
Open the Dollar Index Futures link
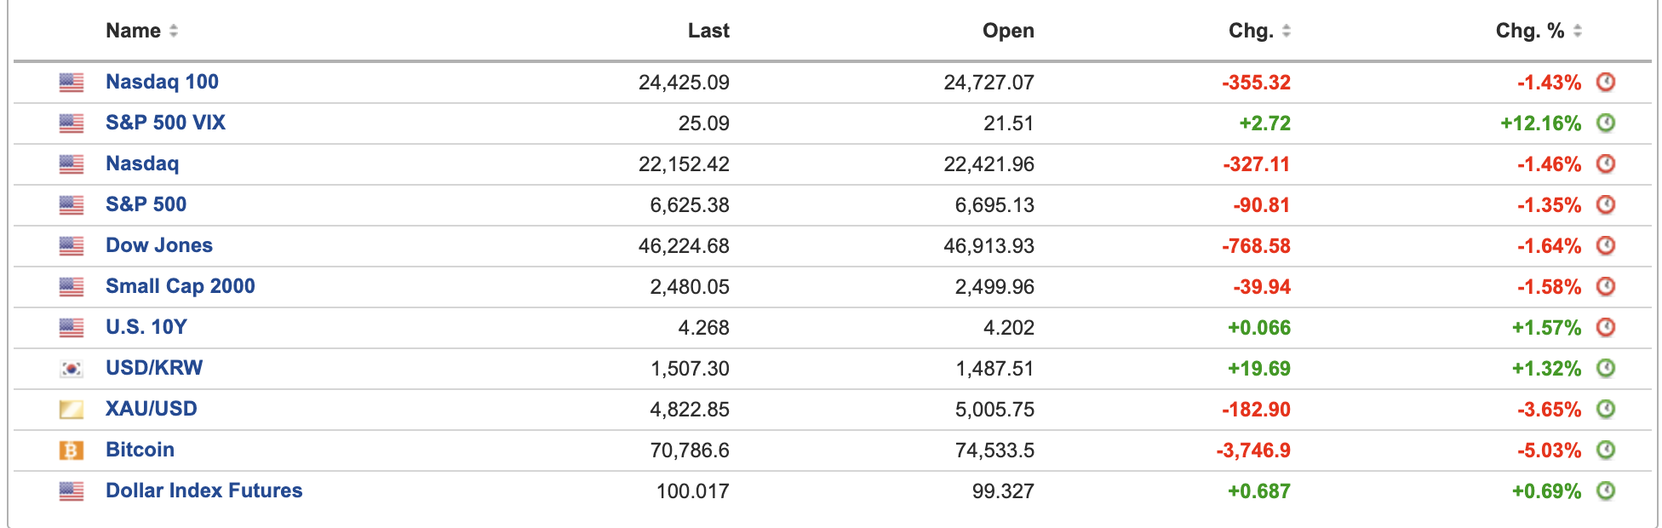tap(203, 491)
